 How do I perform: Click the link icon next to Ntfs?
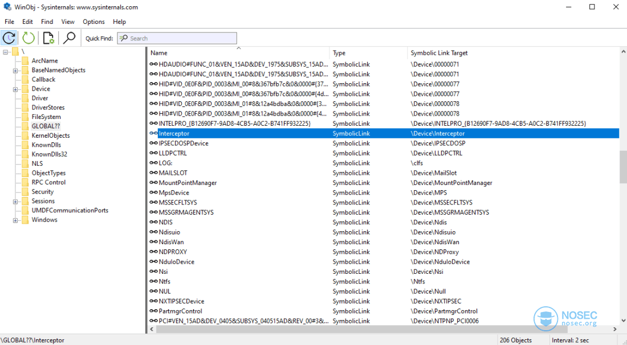pyautogui.click(x=153, y=281)
